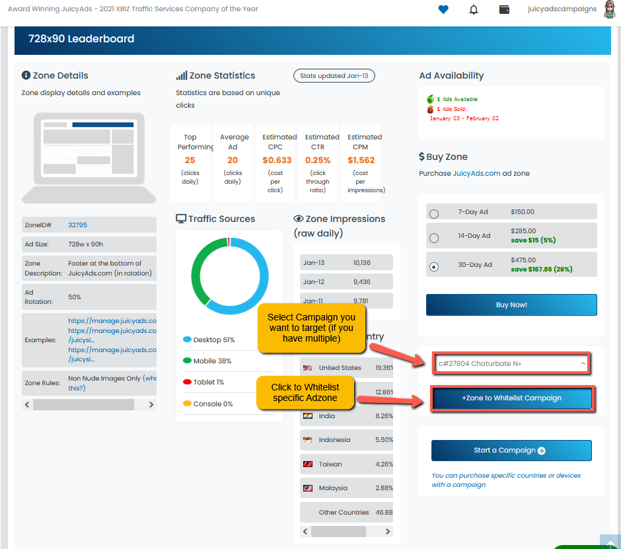Open the JuicyAds.com link under Buy Zone
The height and width of the screenshot is (549, 621).
[476, 174]
